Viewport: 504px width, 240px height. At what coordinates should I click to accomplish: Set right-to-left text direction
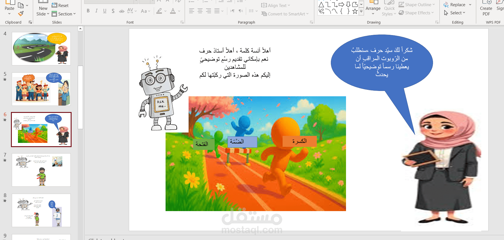click(x=241, y=11)
